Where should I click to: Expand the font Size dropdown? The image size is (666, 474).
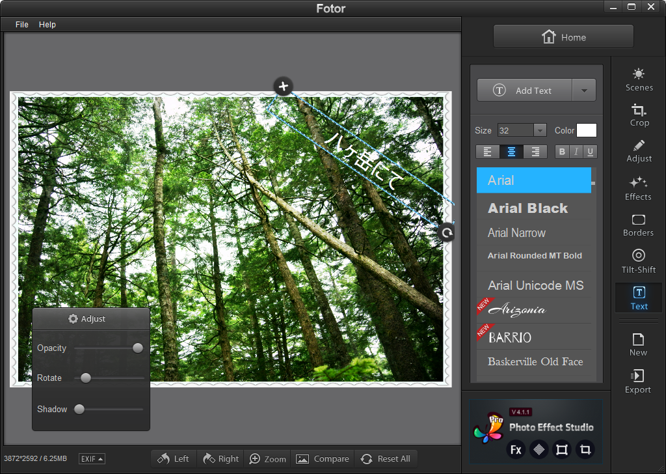540,130
